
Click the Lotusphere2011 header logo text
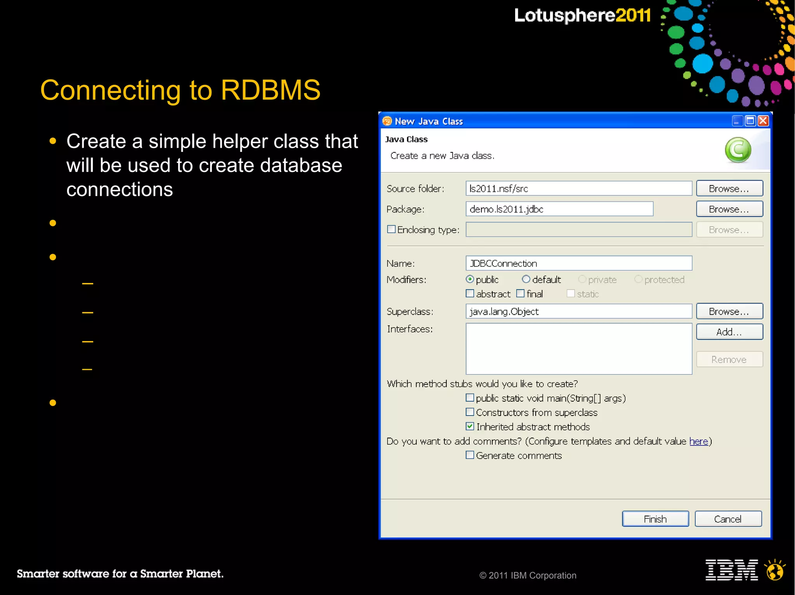click(582, 16)
